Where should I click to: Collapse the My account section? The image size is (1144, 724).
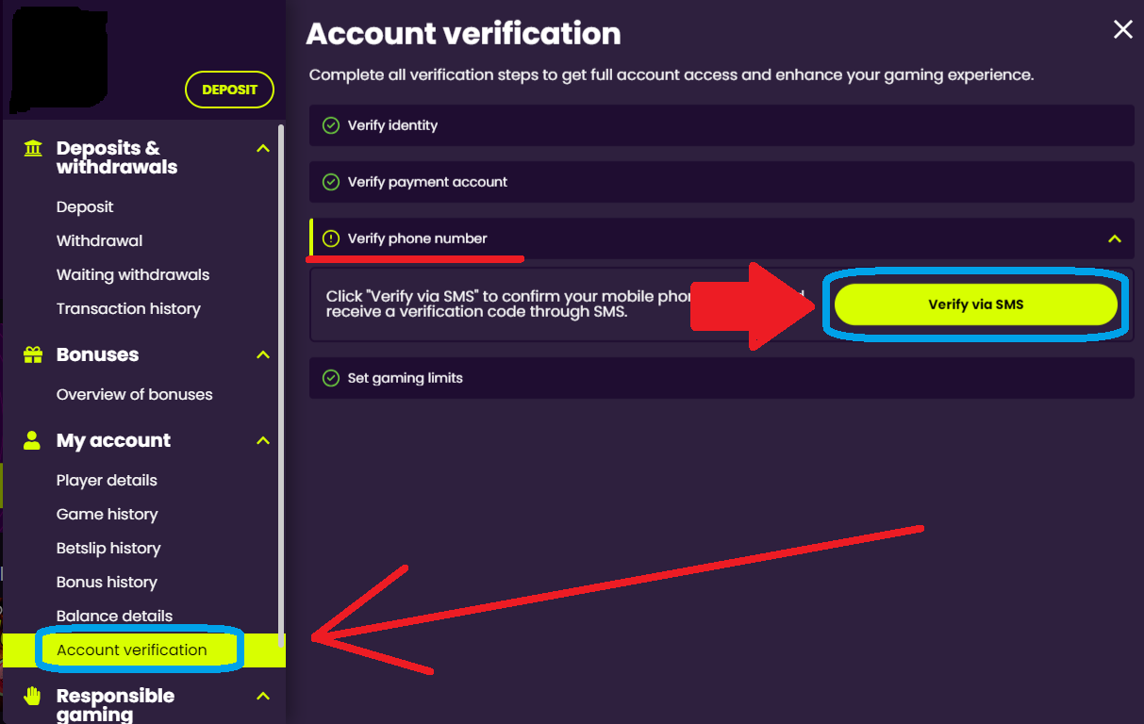(263, 440)
